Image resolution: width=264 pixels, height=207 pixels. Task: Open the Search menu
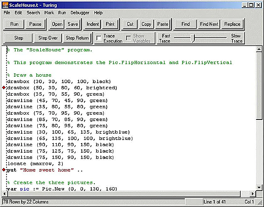33,13
